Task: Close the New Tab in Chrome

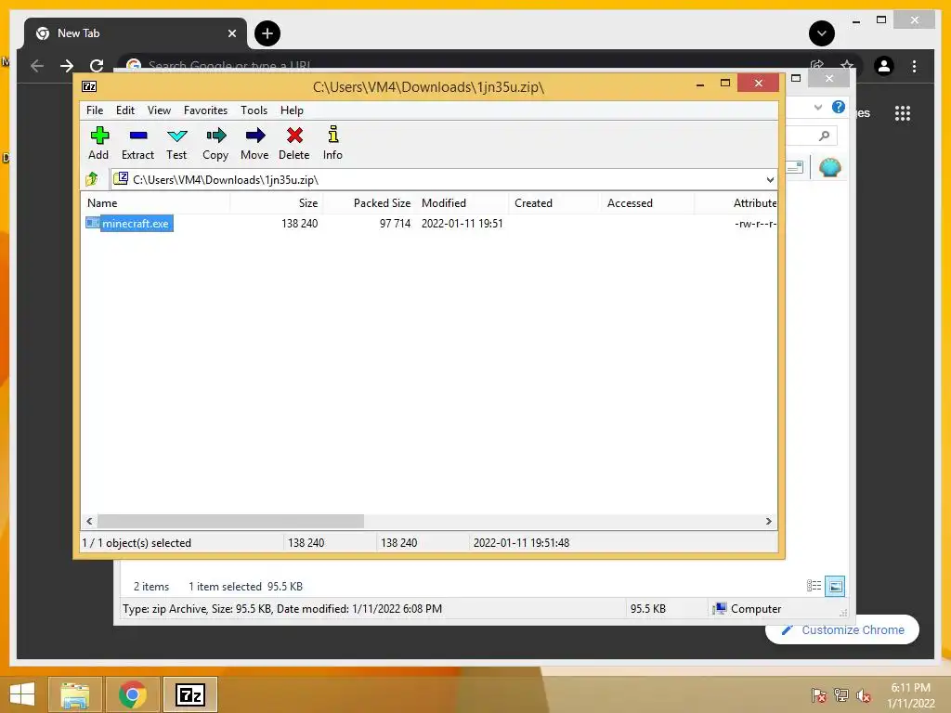Action: [231, 33]
